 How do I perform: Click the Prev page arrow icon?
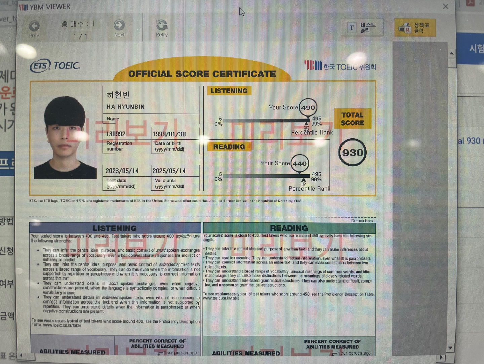click(34, 26)
